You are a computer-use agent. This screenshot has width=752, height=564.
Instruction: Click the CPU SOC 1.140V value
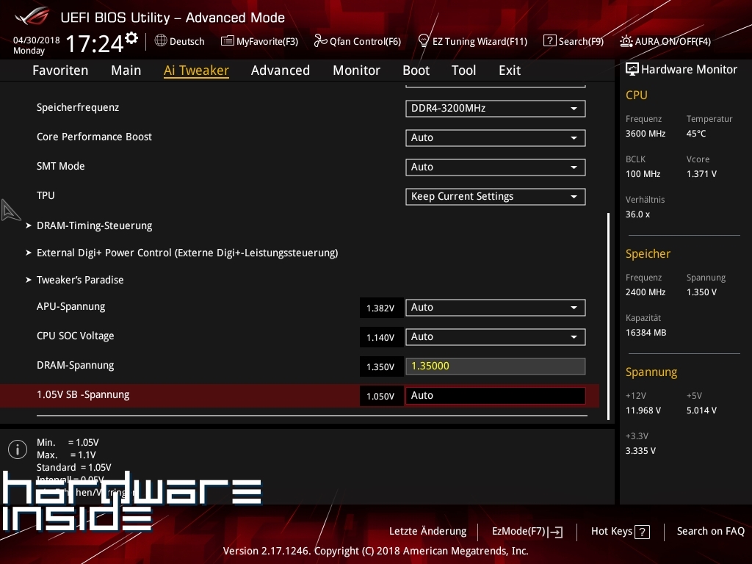pyautogui.click(x=380, y=338)
